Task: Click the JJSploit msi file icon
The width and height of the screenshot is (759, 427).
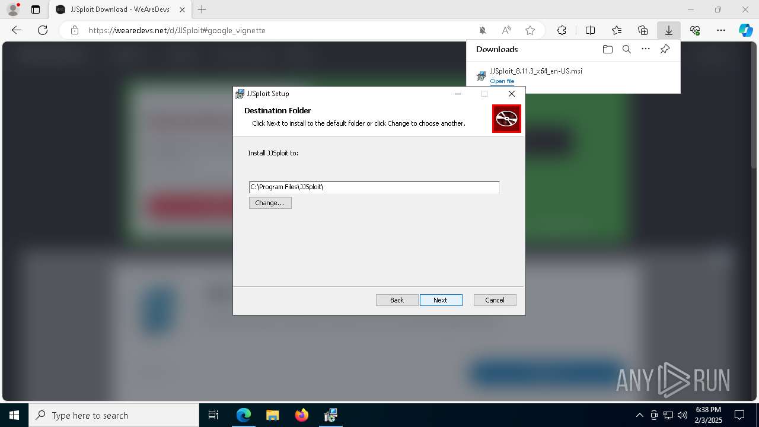Action: (x=481, y=76)
